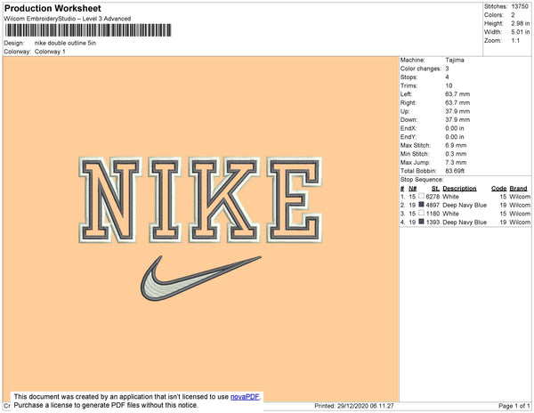Select the 'Page 1 of 1' footer
Image resolution: width=534 pixels, height=413 pixels.
pyautogui.click(x=514, y=406)
